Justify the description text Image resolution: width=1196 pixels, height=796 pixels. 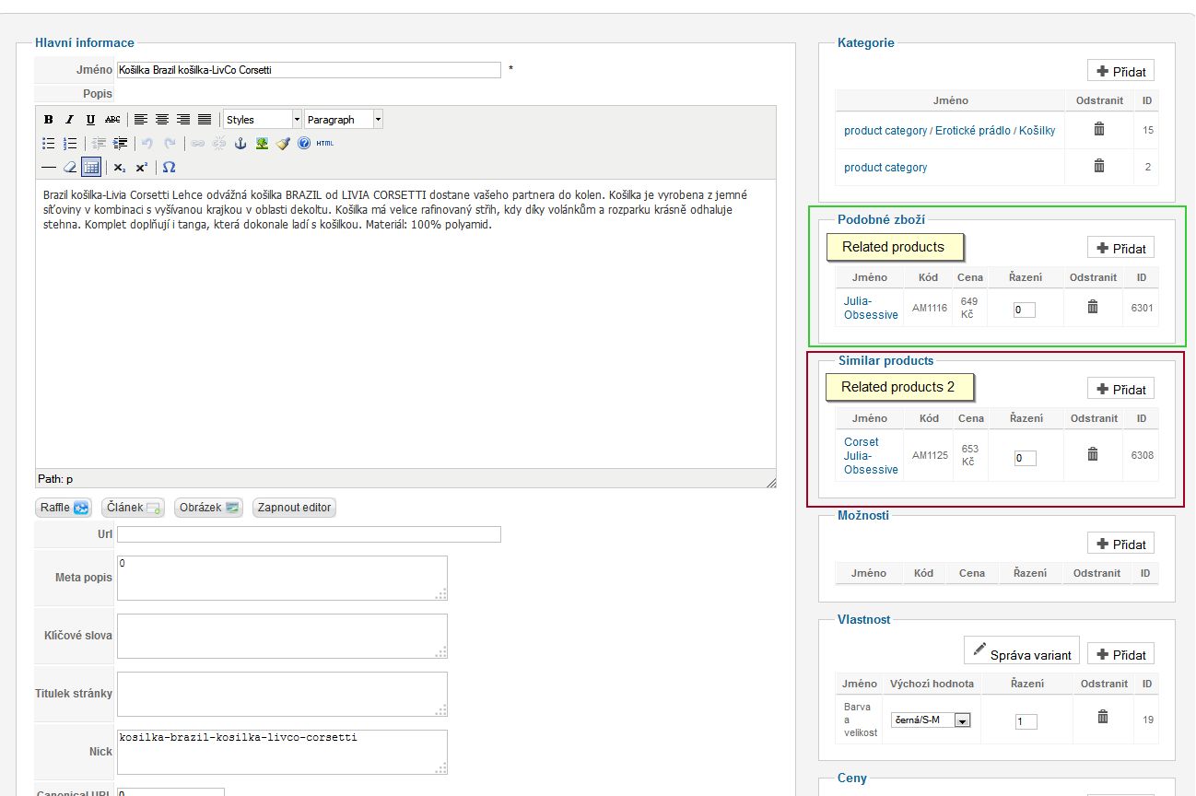point(204,120)
